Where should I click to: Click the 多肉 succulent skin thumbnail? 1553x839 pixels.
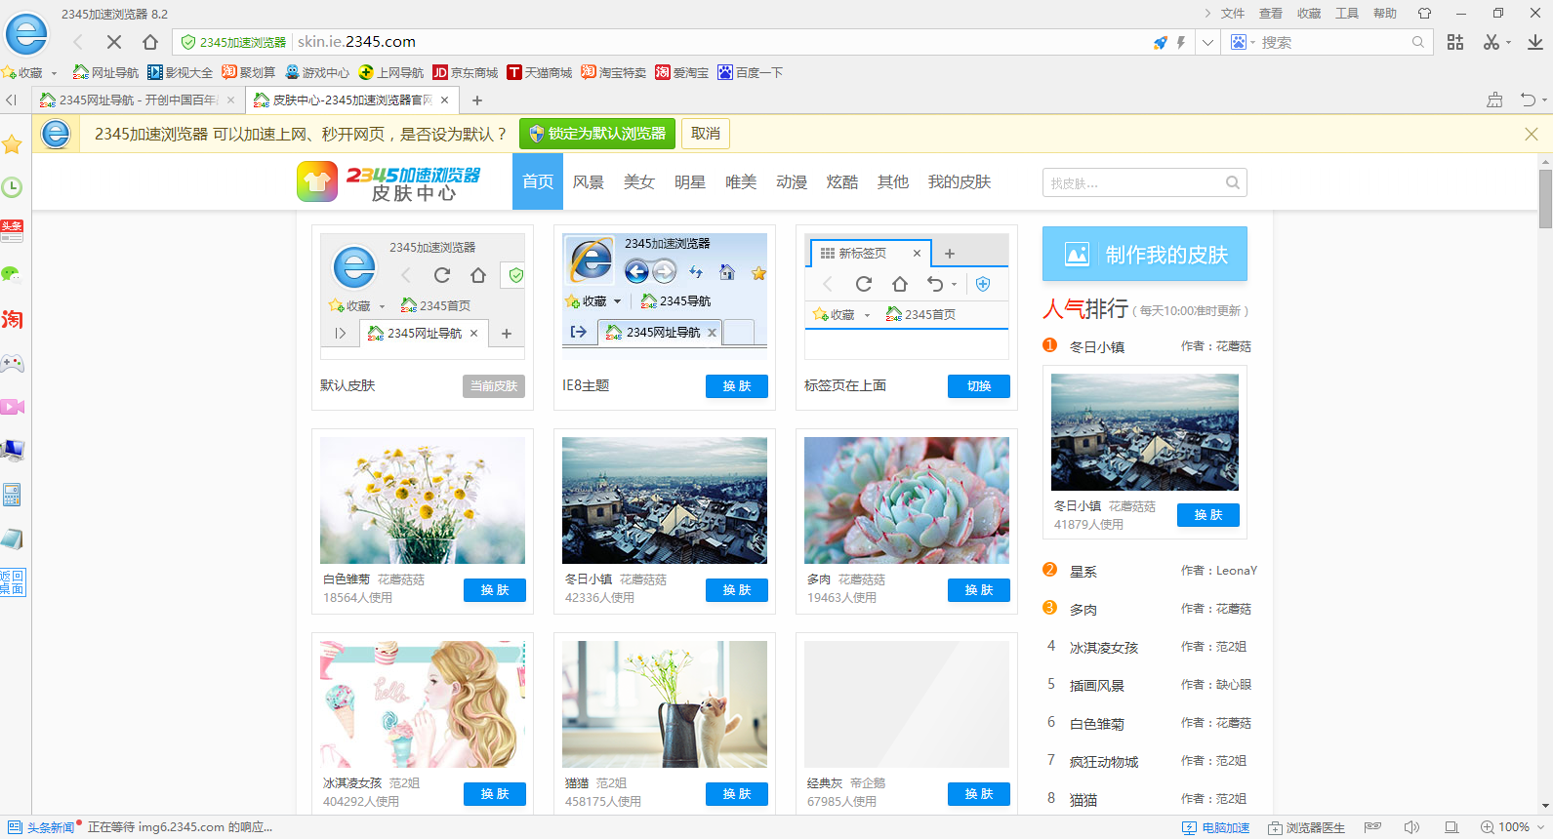click(907, 500)
